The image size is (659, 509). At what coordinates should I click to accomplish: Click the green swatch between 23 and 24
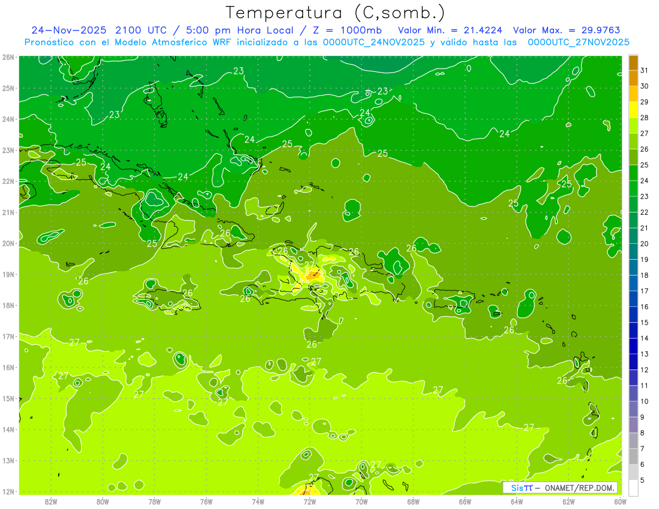[633, 188]
